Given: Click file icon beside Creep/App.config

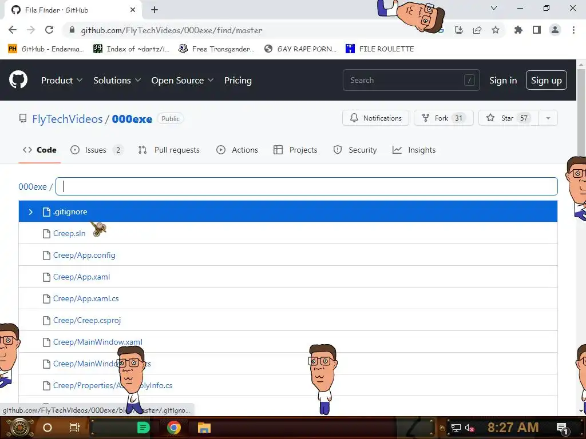Looking at the screenshot, I should point(46,256).
